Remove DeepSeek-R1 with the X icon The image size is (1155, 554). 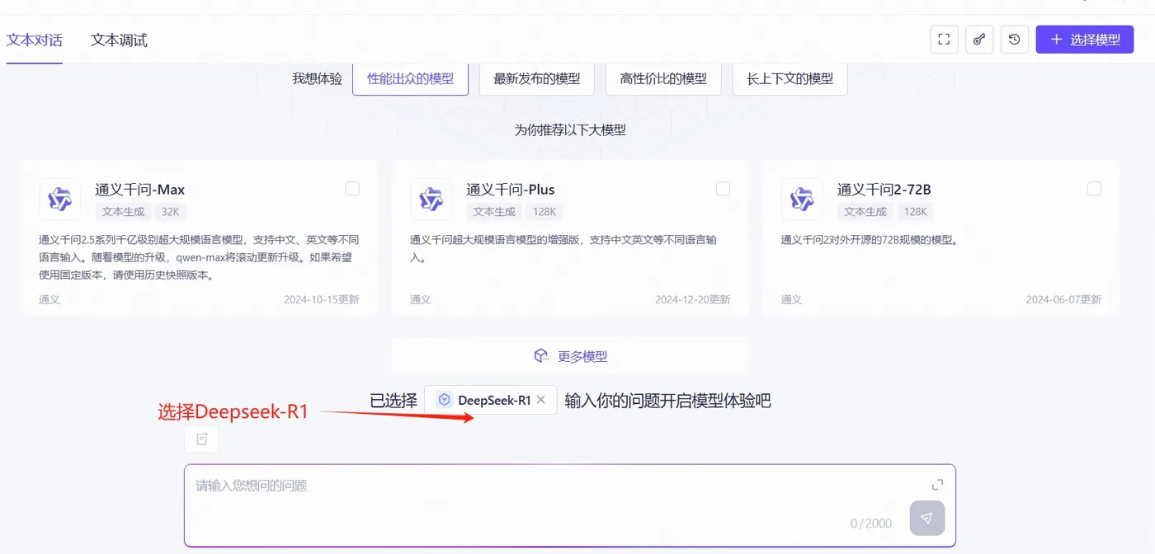pyautogui.click(x=541, y=400)
